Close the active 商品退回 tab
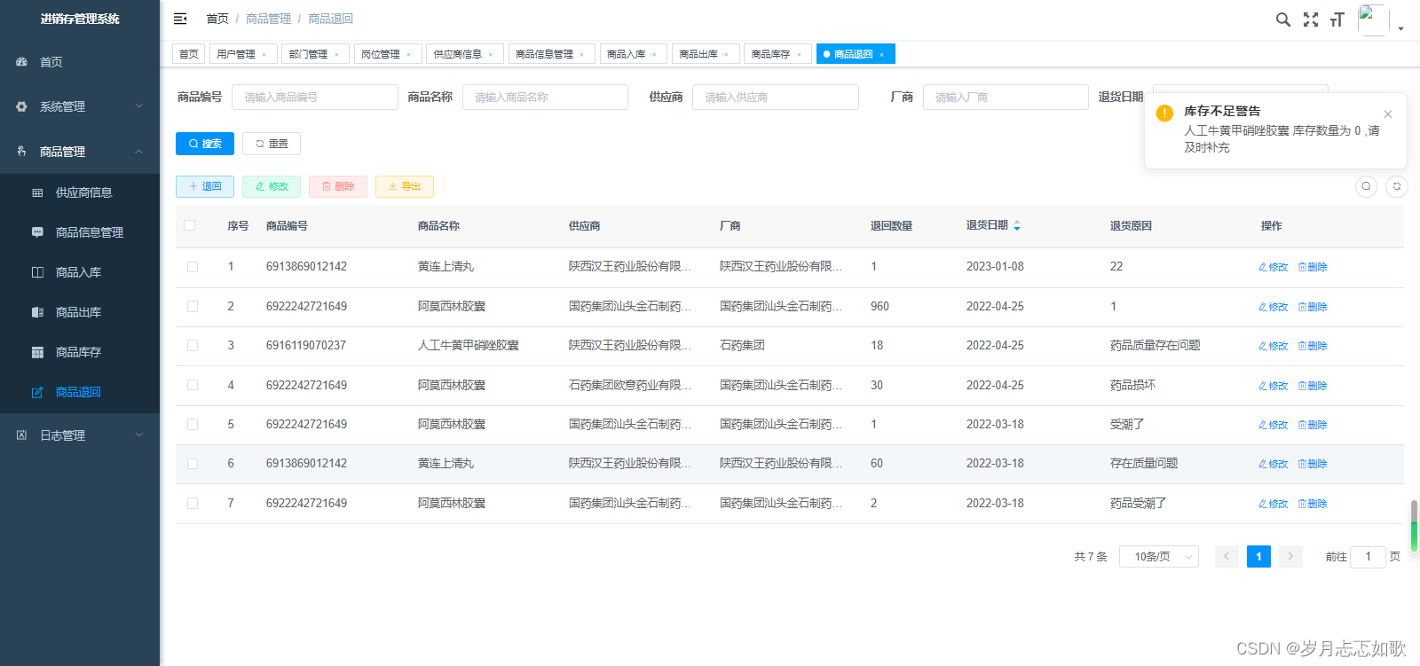Viewport: 1420px width, 666px height. click(881, 55)
